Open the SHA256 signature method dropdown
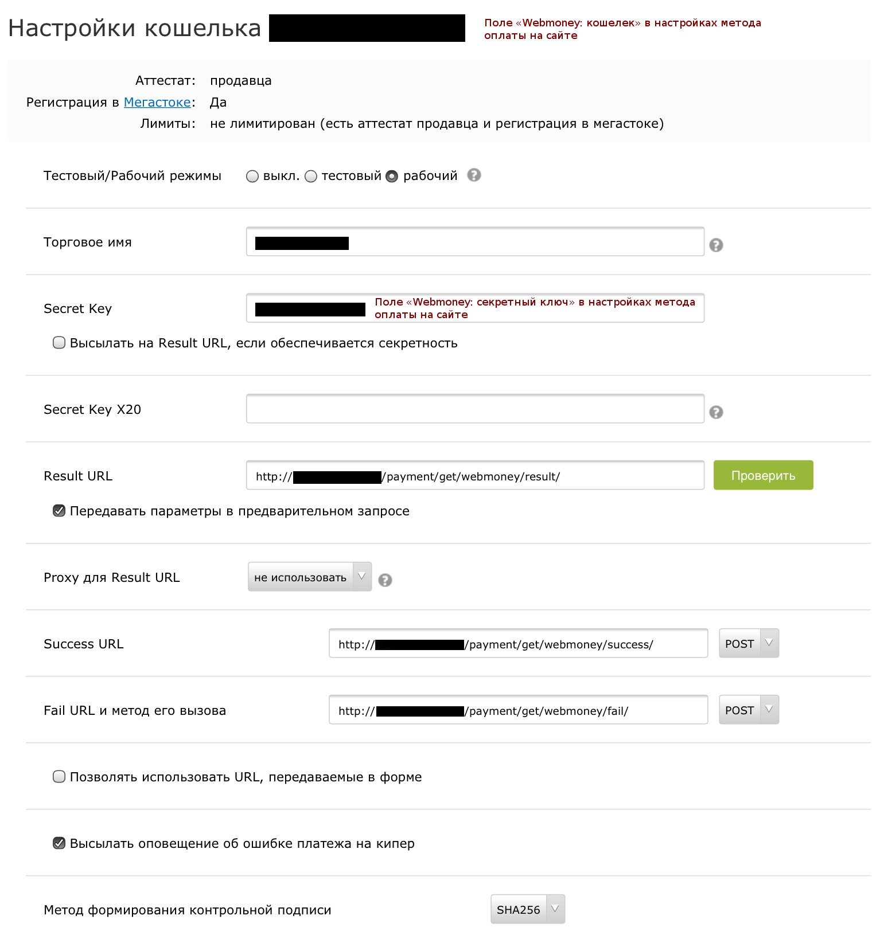 528,909
